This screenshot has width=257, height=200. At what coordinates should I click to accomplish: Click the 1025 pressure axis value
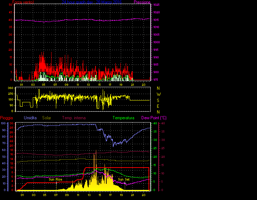coord(156,5)
